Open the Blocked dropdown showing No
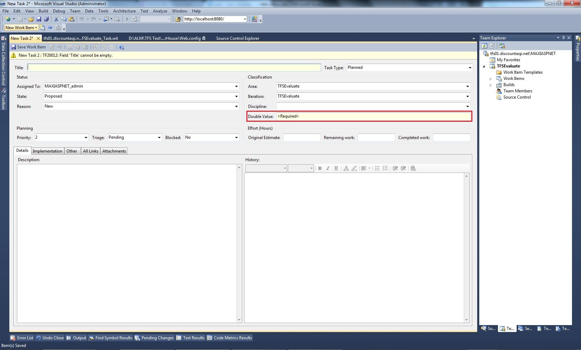The image size is (581, 350). tap(236, 138)
